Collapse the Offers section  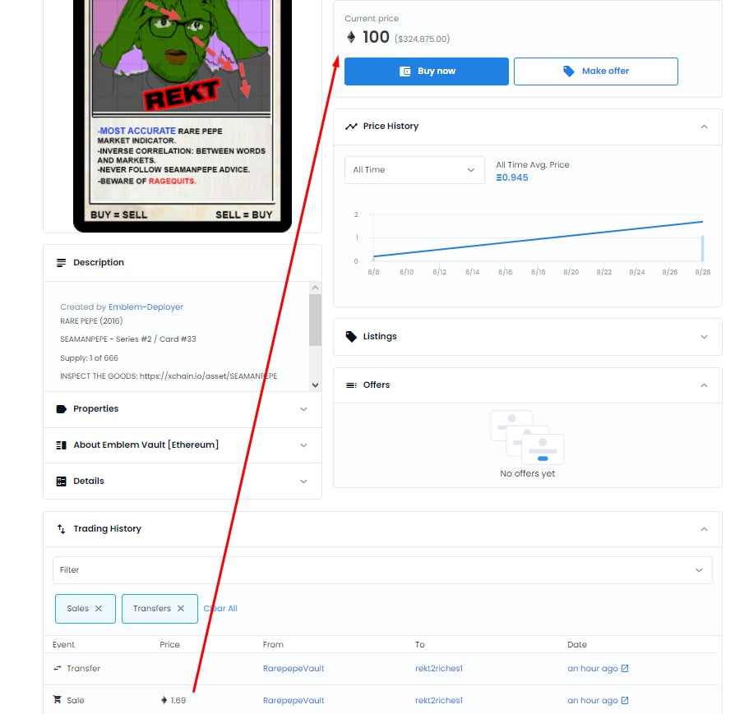tap(704, 385)
